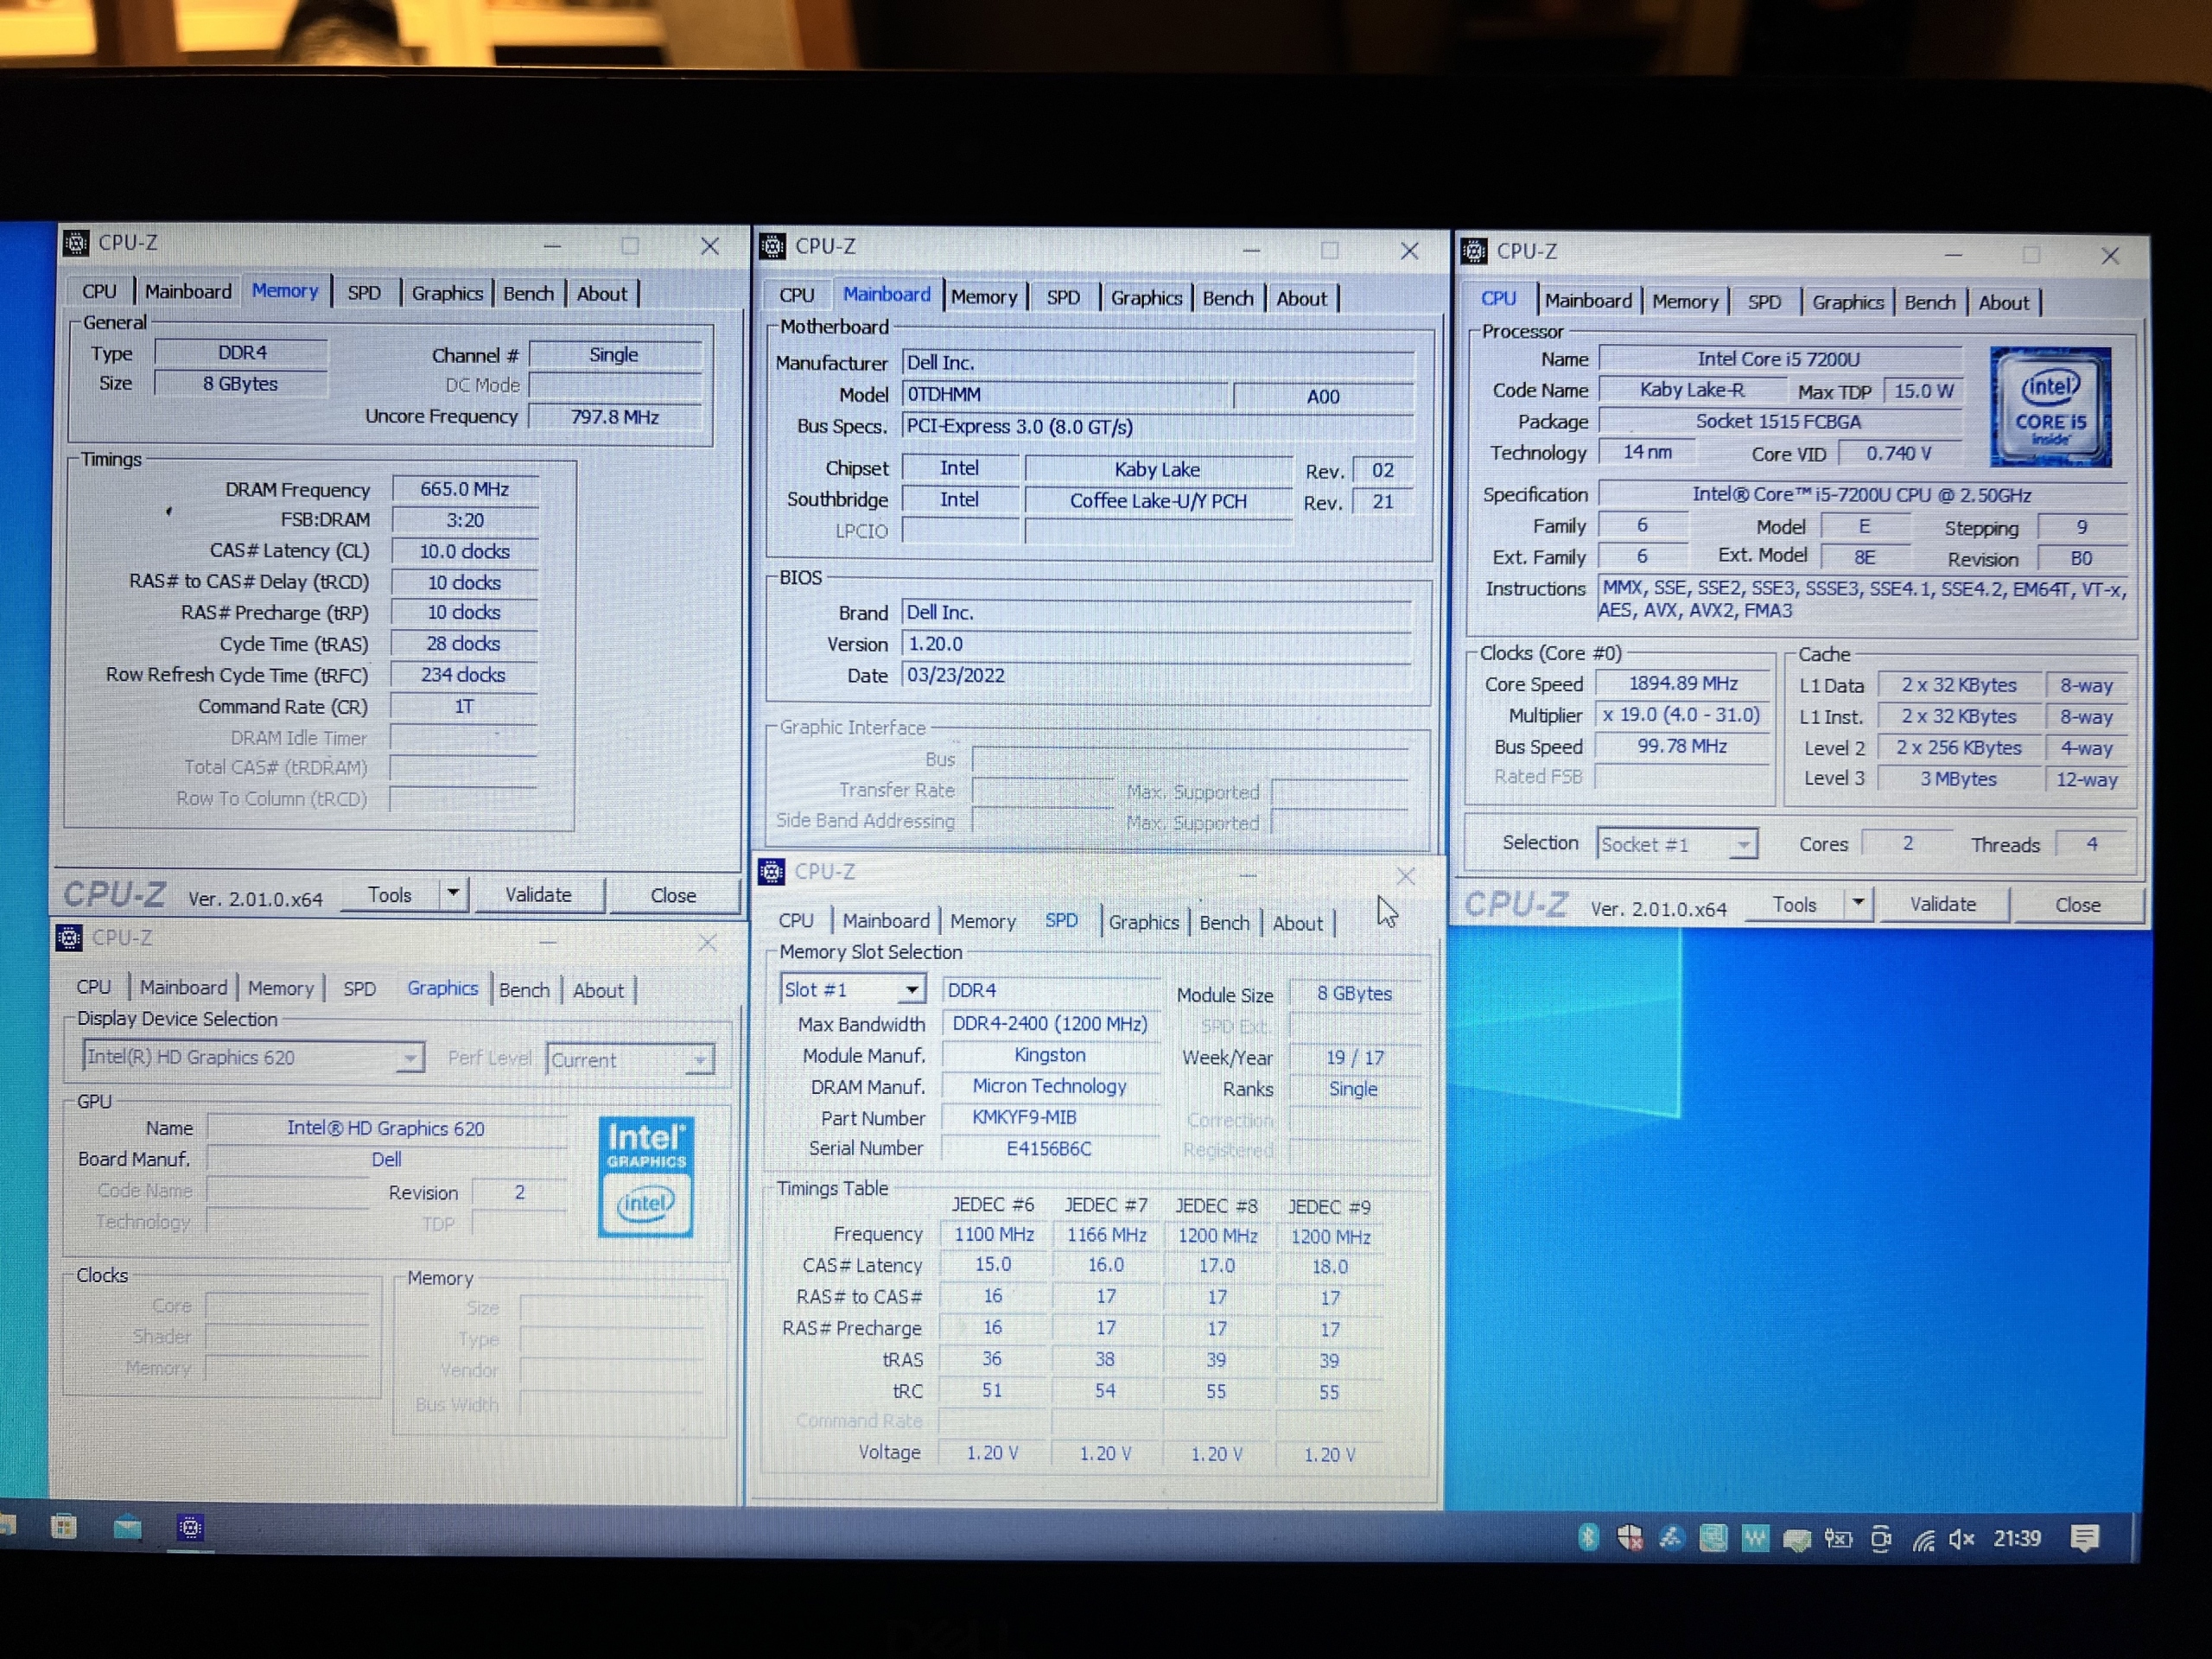Click the Windows Security shield tray icon
Viewport: 2212px width, 1659px height.
(1630, 1538)
